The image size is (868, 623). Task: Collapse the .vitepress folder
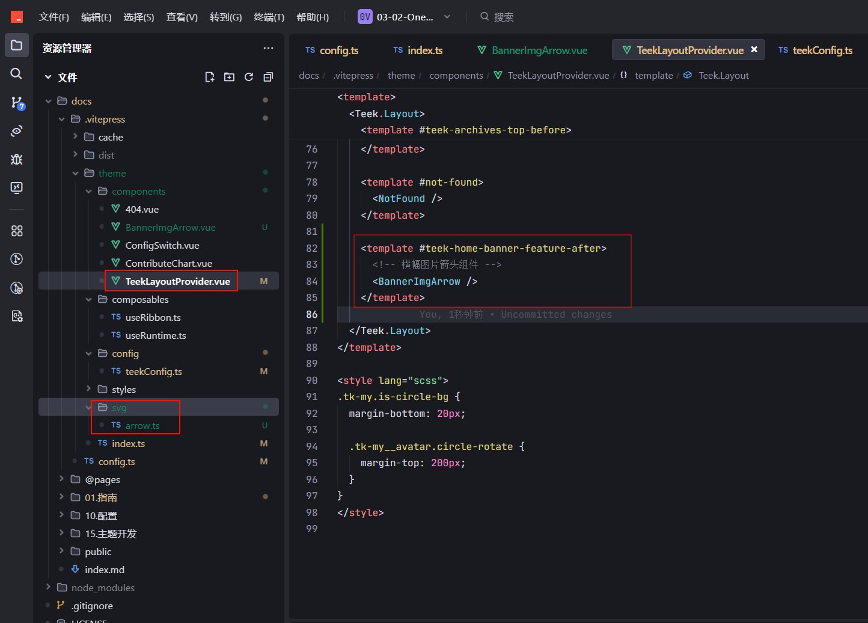(61, 119)
